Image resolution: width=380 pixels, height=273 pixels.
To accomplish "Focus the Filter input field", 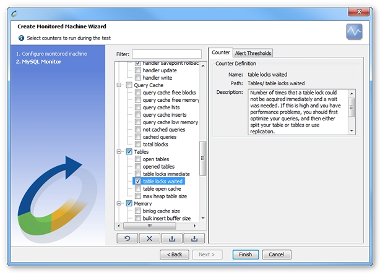I will (166, 54).
